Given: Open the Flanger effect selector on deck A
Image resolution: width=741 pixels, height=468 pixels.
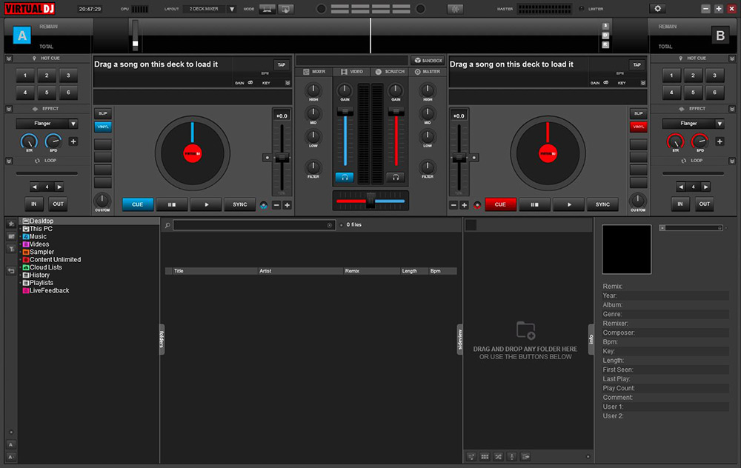Looking at the screenshot, I should click(46, 123).
